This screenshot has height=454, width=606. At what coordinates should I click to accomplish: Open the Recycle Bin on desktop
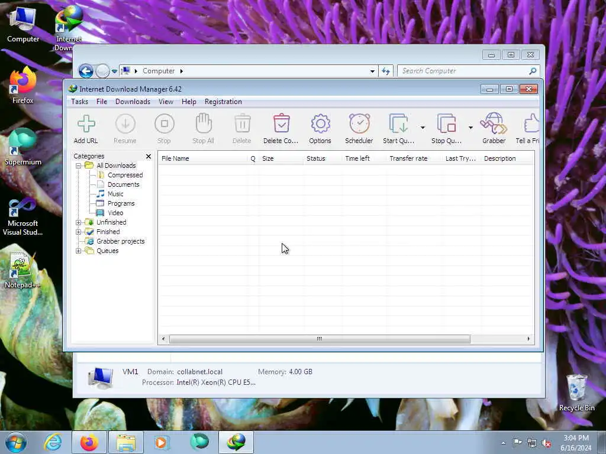pyautogui.click(x=576, y=393)
